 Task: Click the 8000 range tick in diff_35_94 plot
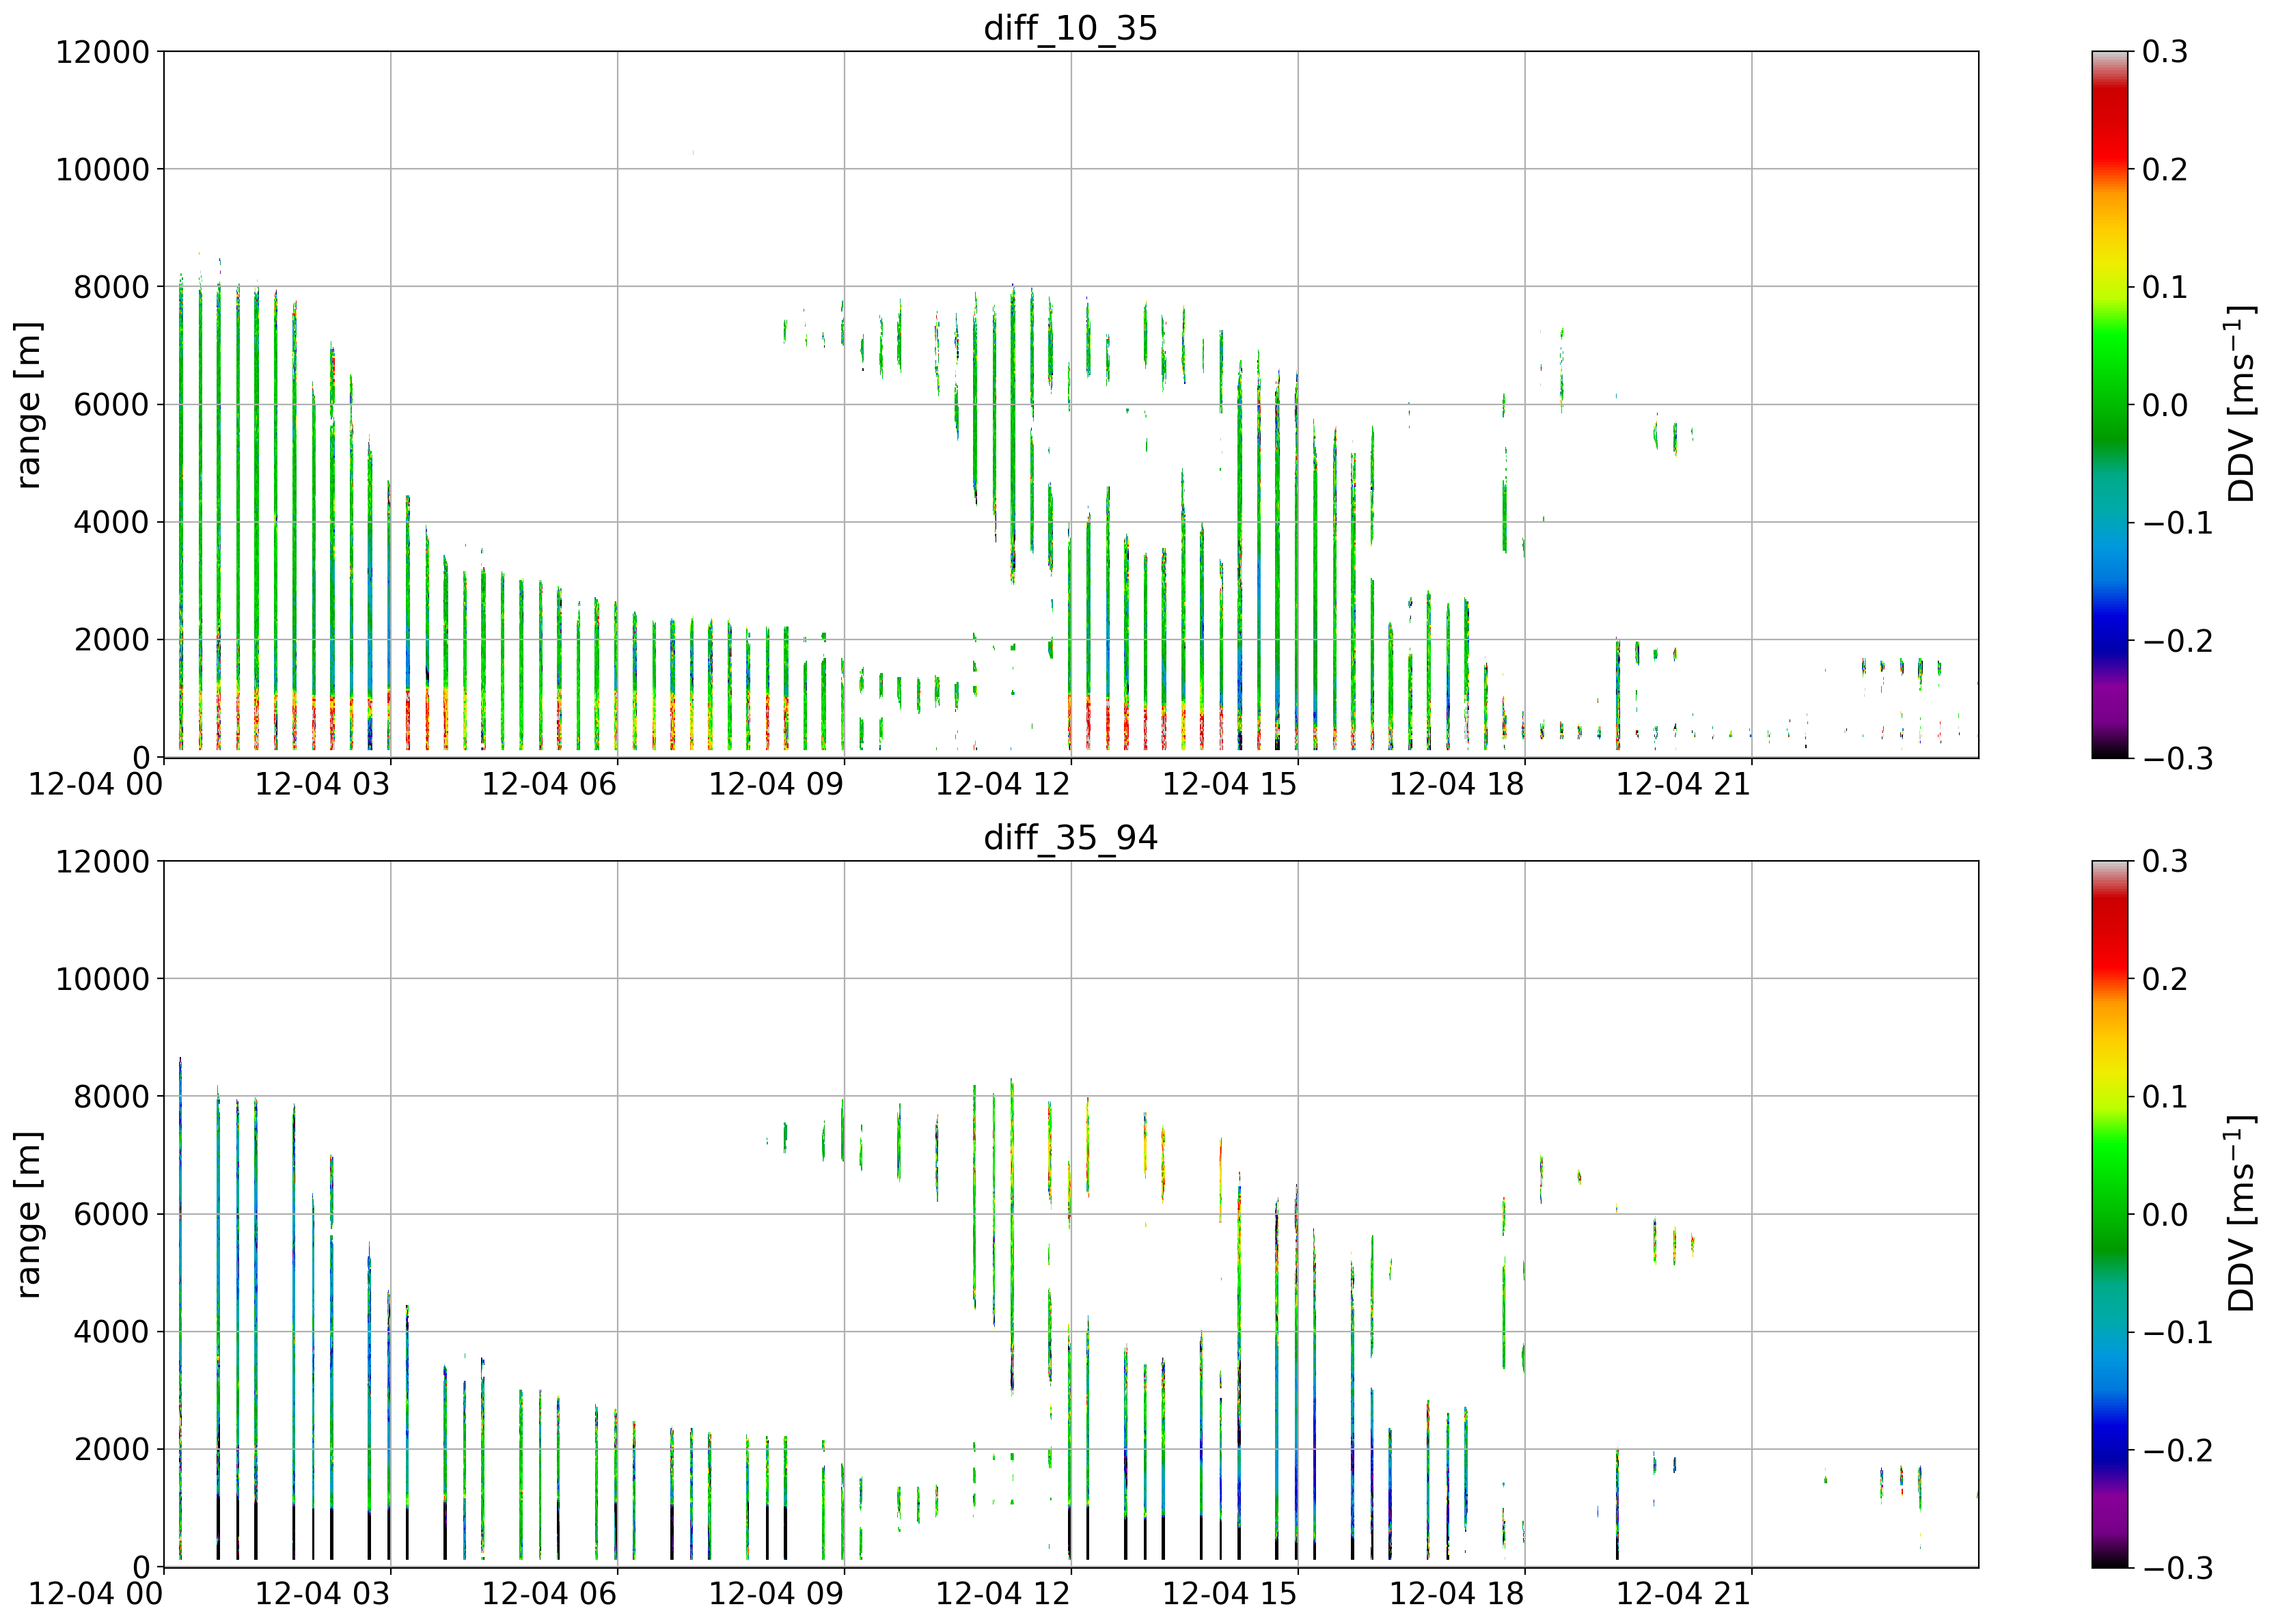(x=111, y=1097)
